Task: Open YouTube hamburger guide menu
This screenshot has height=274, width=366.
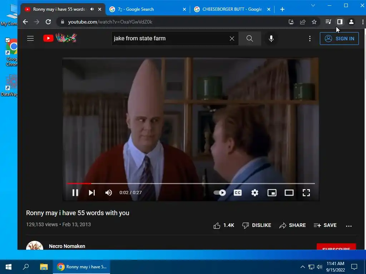Action: tap(30, 39)
